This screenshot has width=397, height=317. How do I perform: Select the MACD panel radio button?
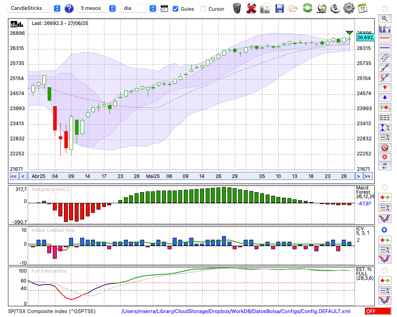385,187
